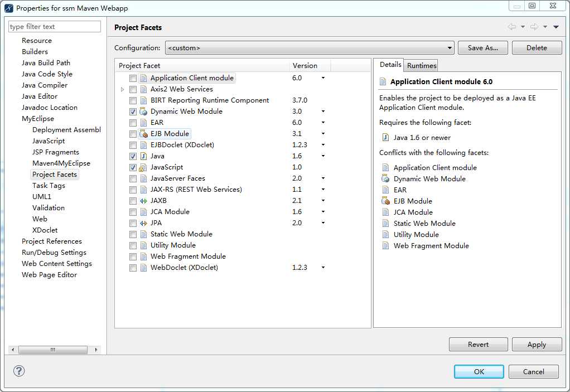This screenshot has height=392, width=570.
Task: Click the JPA facet icon
Action: (x=143, y=223)
